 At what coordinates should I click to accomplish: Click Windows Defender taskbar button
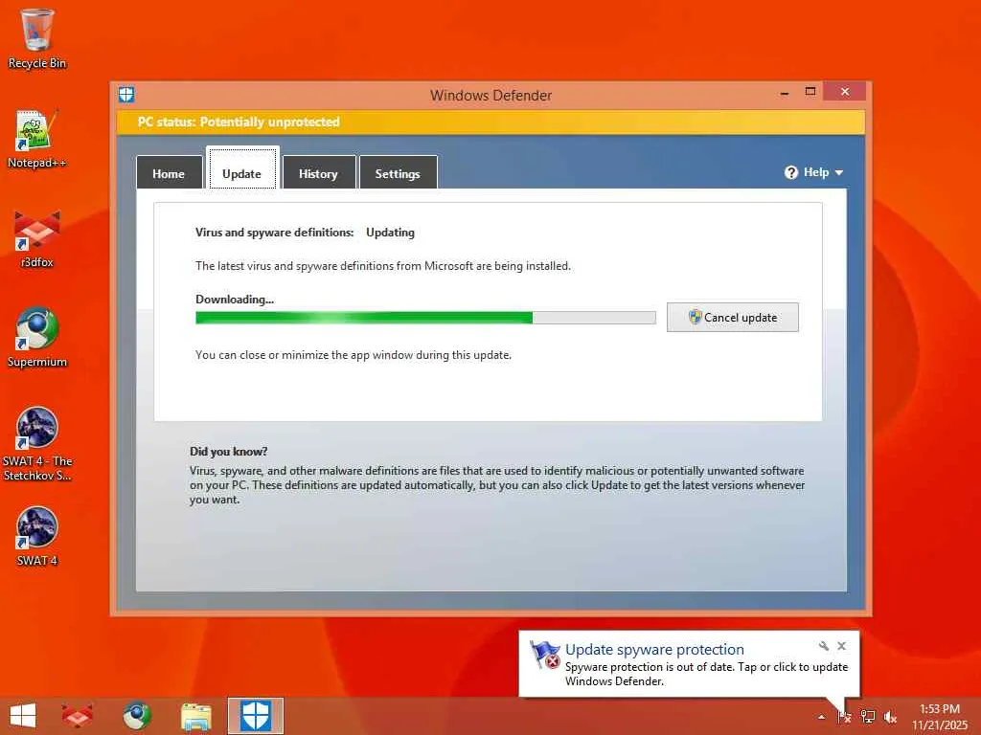[x=255, y=716]
